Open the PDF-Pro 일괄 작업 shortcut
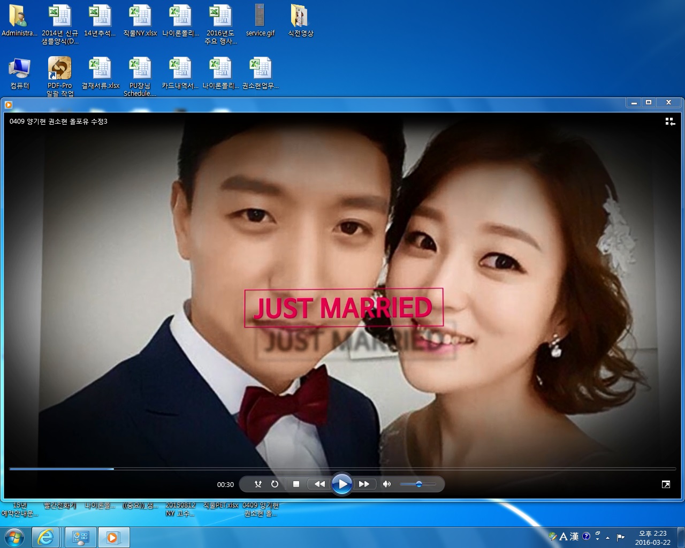The image size is (685, 548). 60,75
